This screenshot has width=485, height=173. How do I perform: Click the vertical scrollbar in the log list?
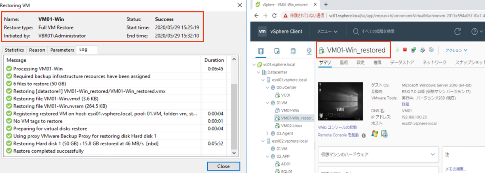coord(234,116)
